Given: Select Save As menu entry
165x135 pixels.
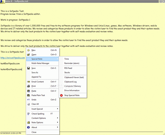Looking at the screenshot, I should [x=43, y=72].
